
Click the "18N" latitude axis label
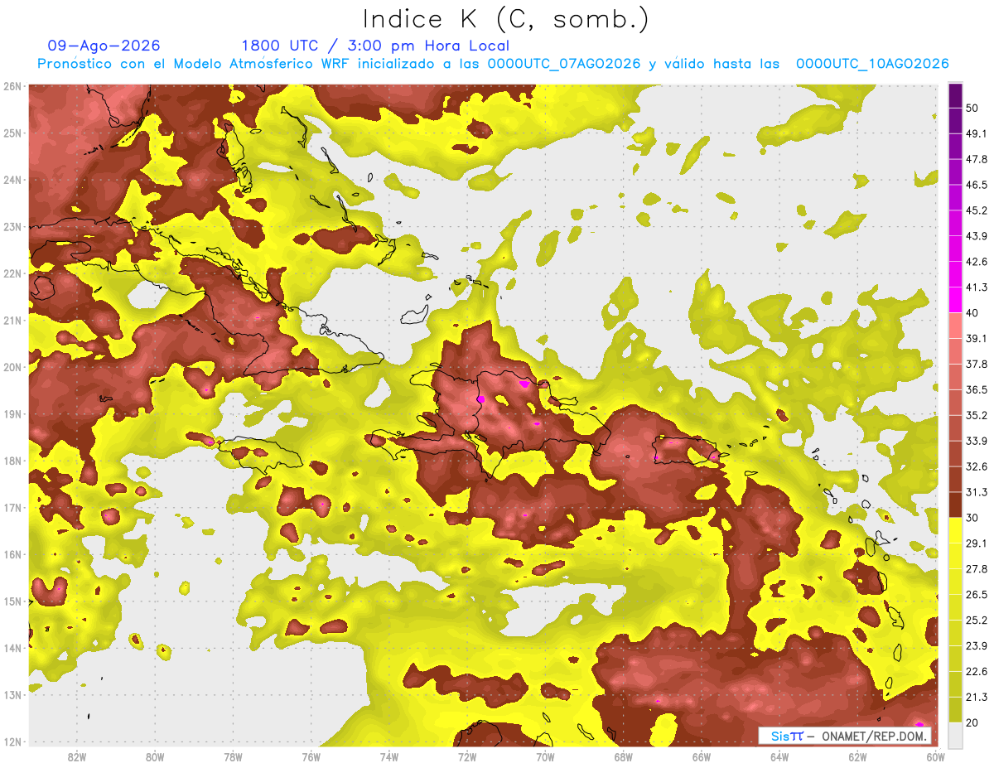tap(12, 461)
